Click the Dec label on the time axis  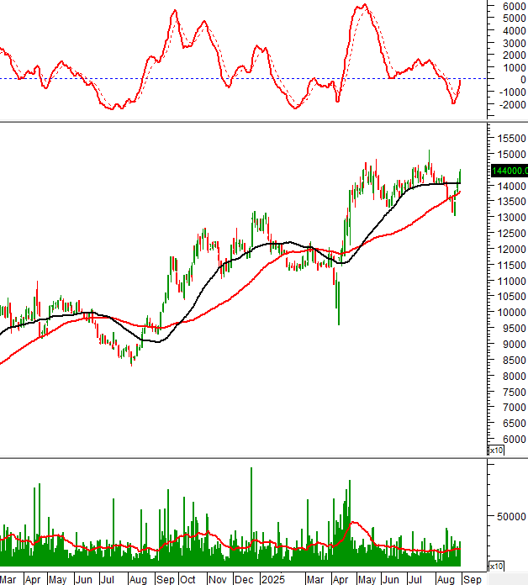(245, 579)
